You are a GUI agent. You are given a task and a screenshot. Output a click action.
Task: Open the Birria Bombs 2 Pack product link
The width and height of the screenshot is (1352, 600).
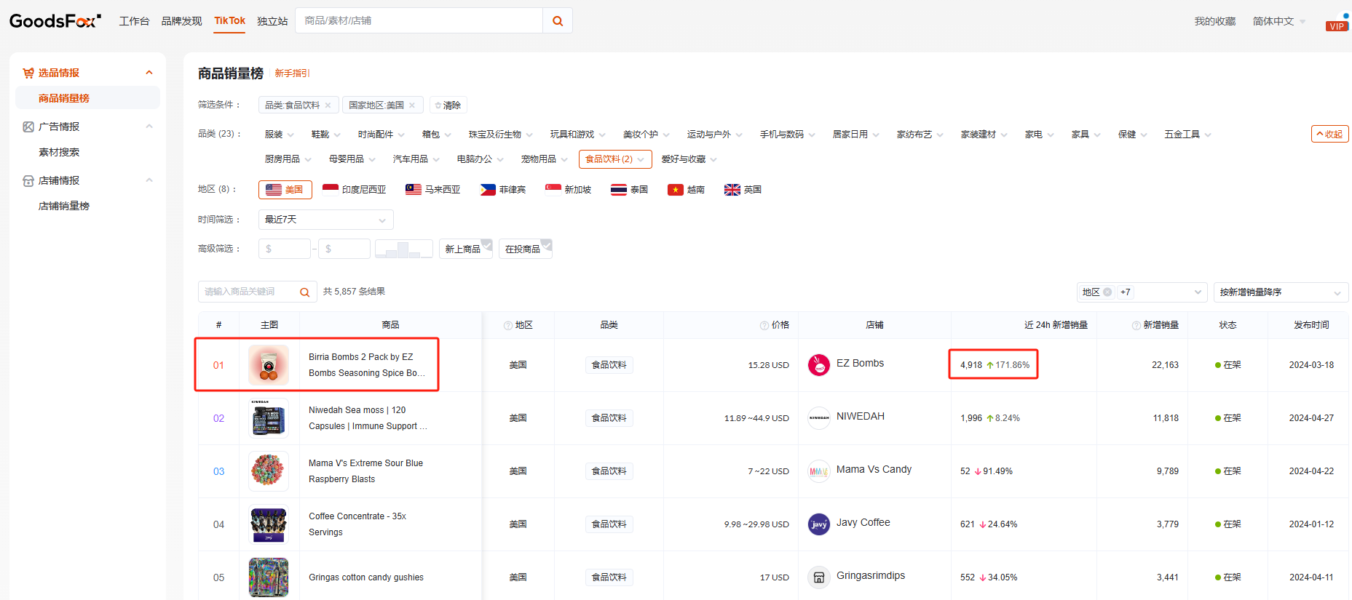click(x=367, y=365)
